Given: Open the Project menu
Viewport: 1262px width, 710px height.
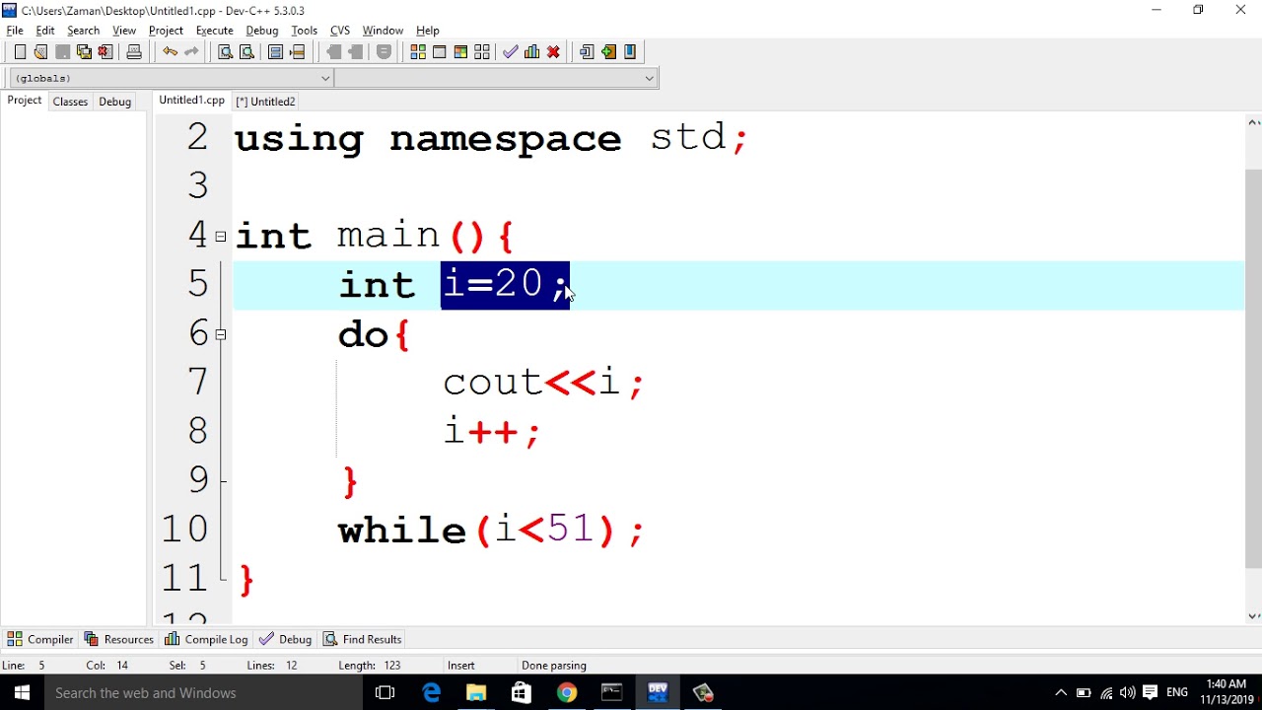Looking at the screenshot, I should pyautogui.click(x=166, y=31).
